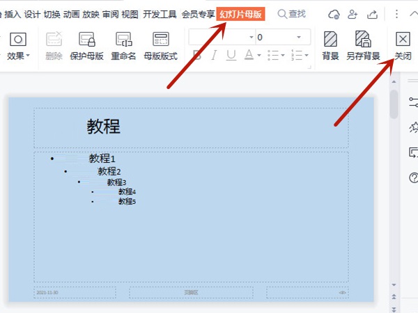The height and width of the screenshot is (313, 418).
Task: Collapse the ribbon with the chevron
Action: pos(414,14)
